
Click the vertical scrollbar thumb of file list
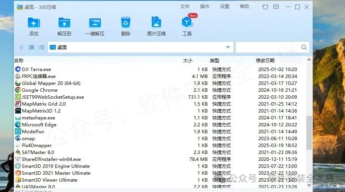click(x=309, y=133)
